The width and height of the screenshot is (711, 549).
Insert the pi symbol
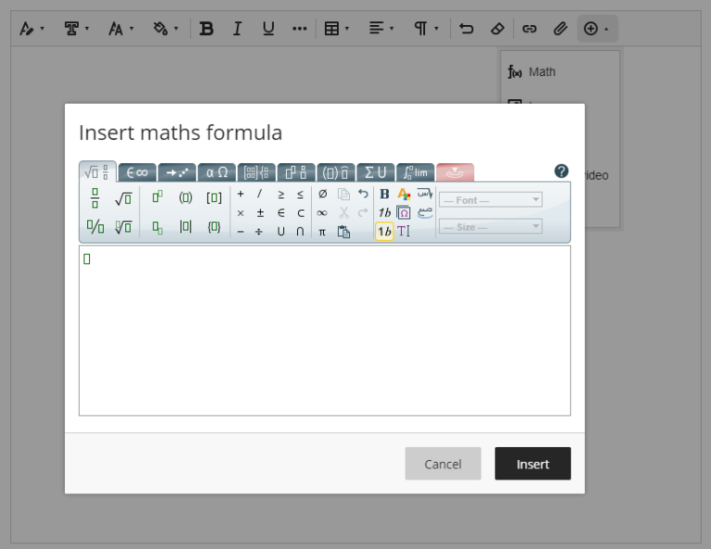[322, 231]
